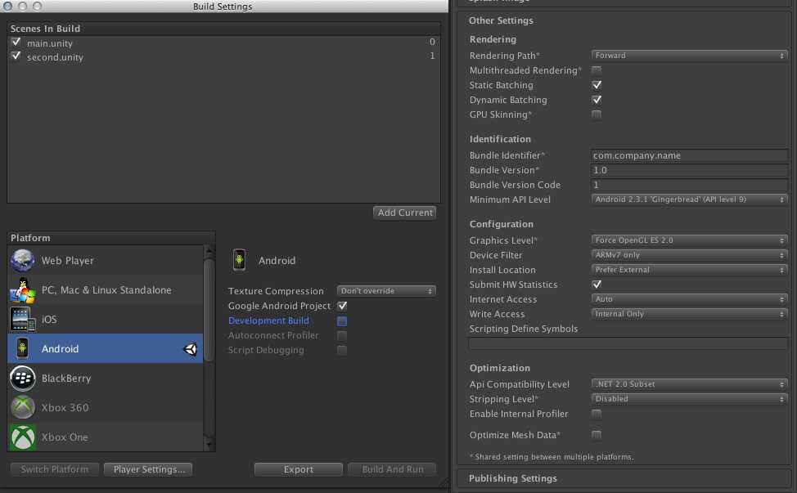Enable the Development Build checkbox
Screen dimensions: 797x493
[342, 320]
